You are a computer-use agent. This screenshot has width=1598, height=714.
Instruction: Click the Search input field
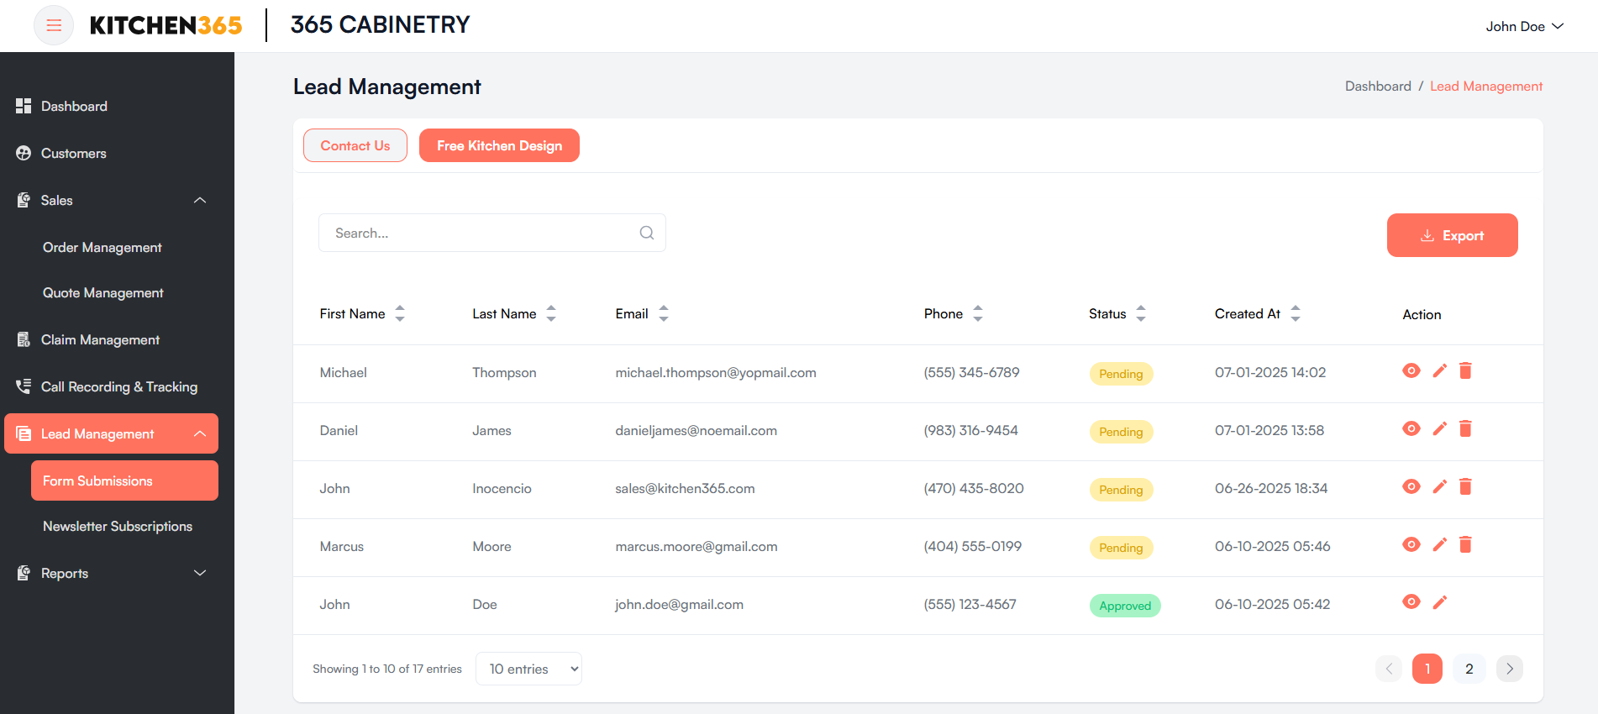(x=479, y=234)
